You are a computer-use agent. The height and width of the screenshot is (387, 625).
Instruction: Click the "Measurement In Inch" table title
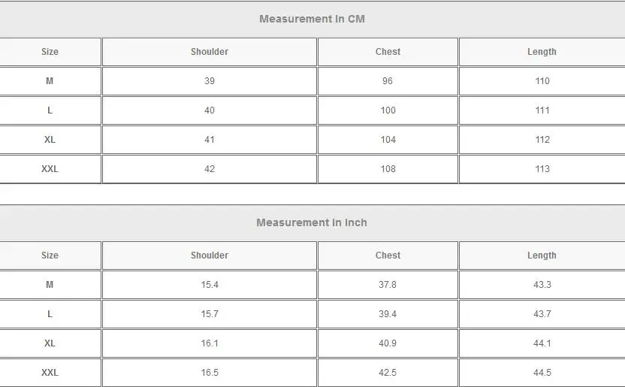tap(312, 222)
